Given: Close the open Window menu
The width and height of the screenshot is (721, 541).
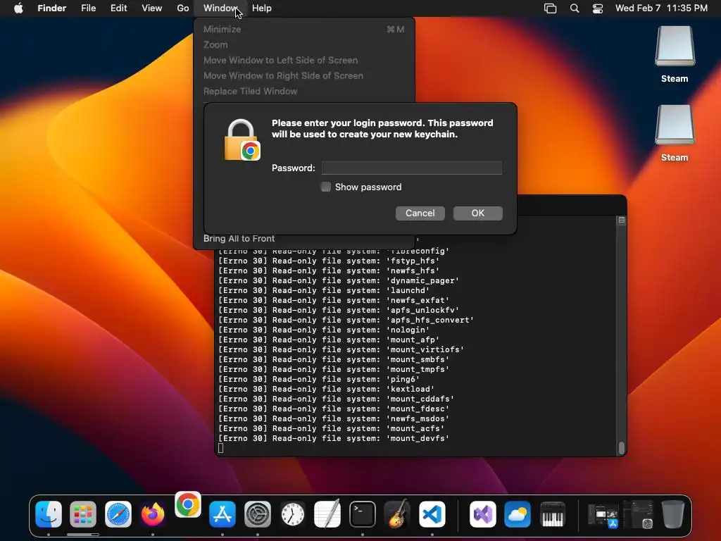Looking at the screenshot, I should [x=220, y=8].
